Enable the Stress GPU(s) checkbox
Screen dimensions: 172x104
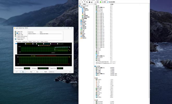[x=17, y=39]
